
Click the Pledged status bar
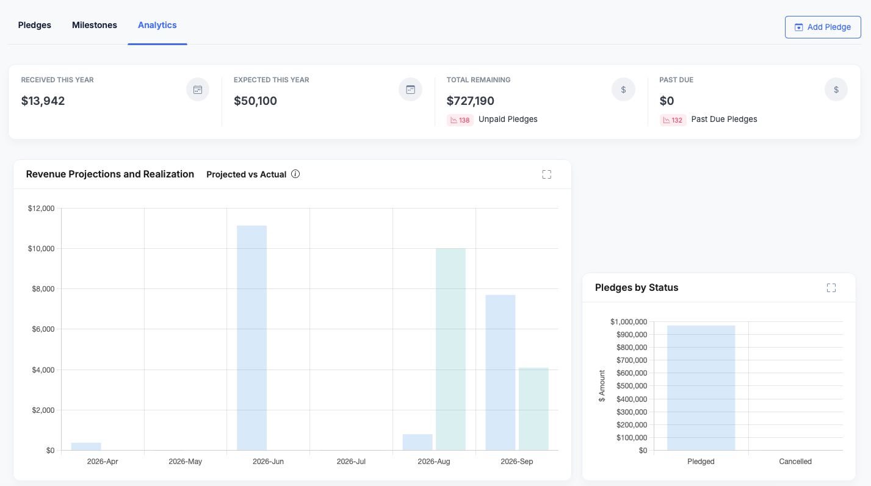701,388
